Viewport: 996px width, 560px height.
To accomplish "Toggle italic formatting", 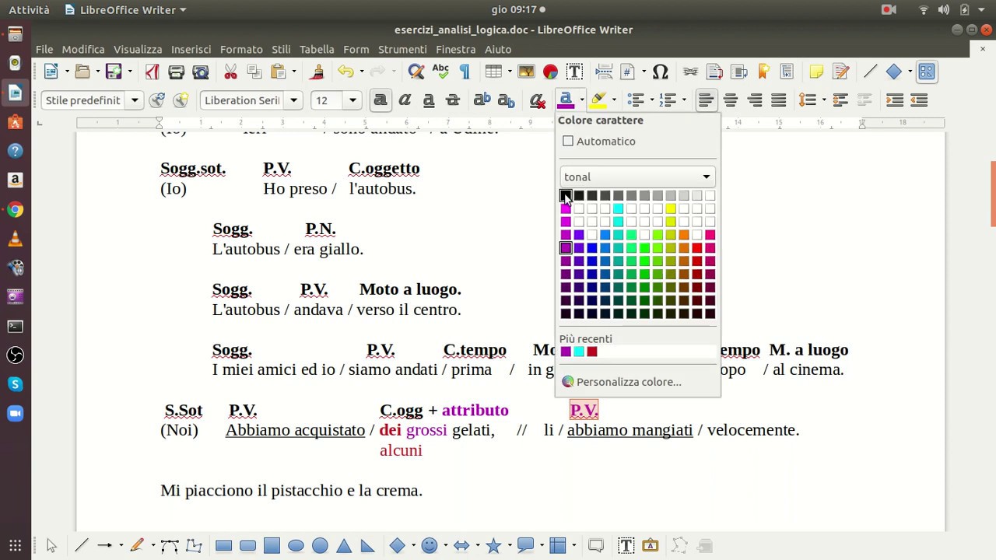I will pos(405,100).
